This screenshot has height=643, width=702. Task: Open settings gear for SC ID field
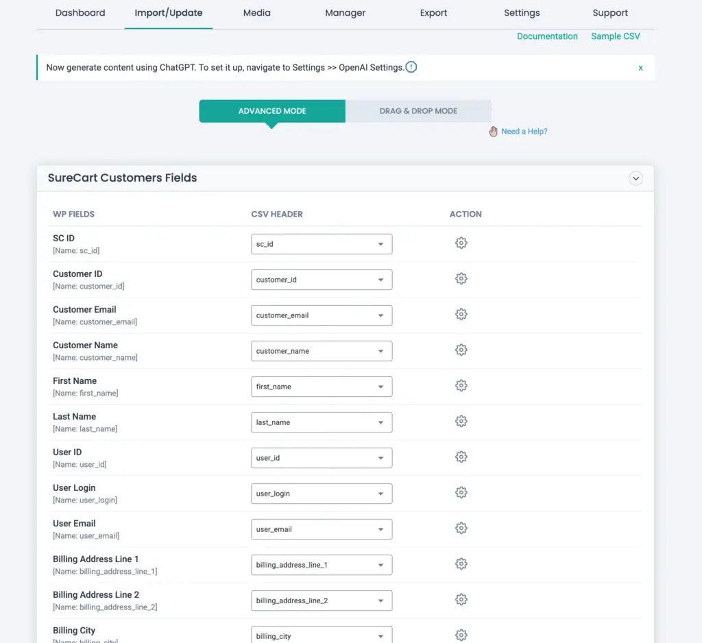coord(461,243)
